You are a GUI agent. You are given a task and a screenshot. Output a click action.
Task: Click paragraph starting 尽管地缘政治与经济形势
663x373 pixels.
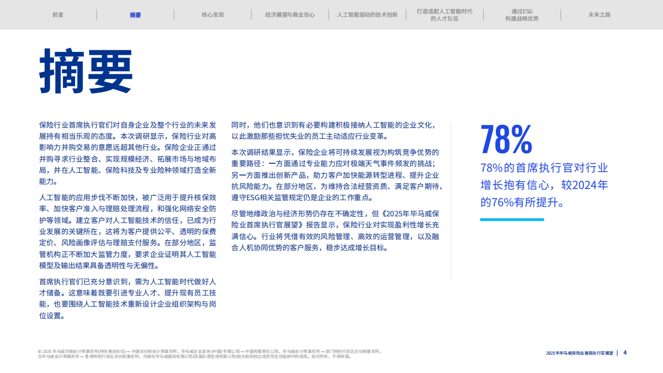tap(335, 230)
